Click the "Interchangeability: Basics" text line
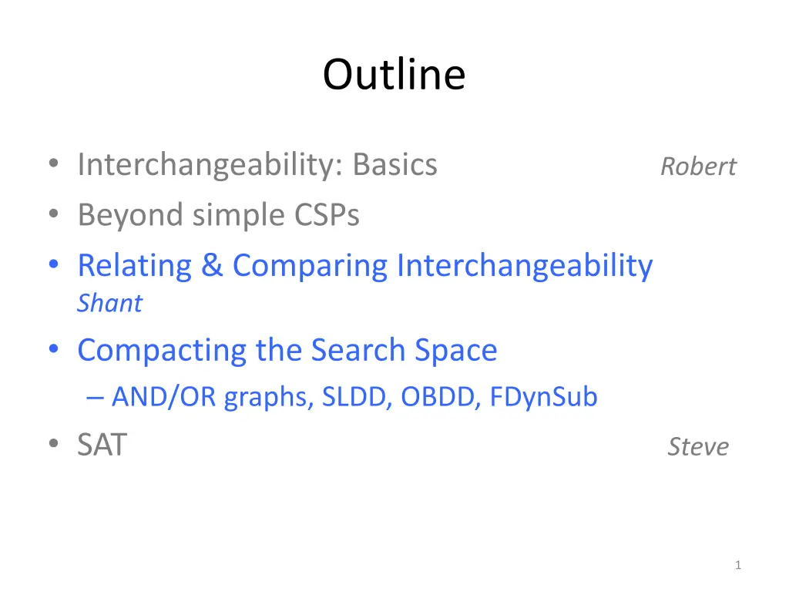 pyautogui.click(x=257, y=166)
